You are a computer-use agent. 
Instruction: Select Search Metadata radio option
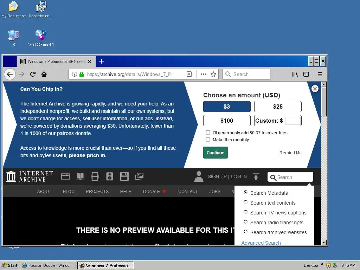pos(245,192)
